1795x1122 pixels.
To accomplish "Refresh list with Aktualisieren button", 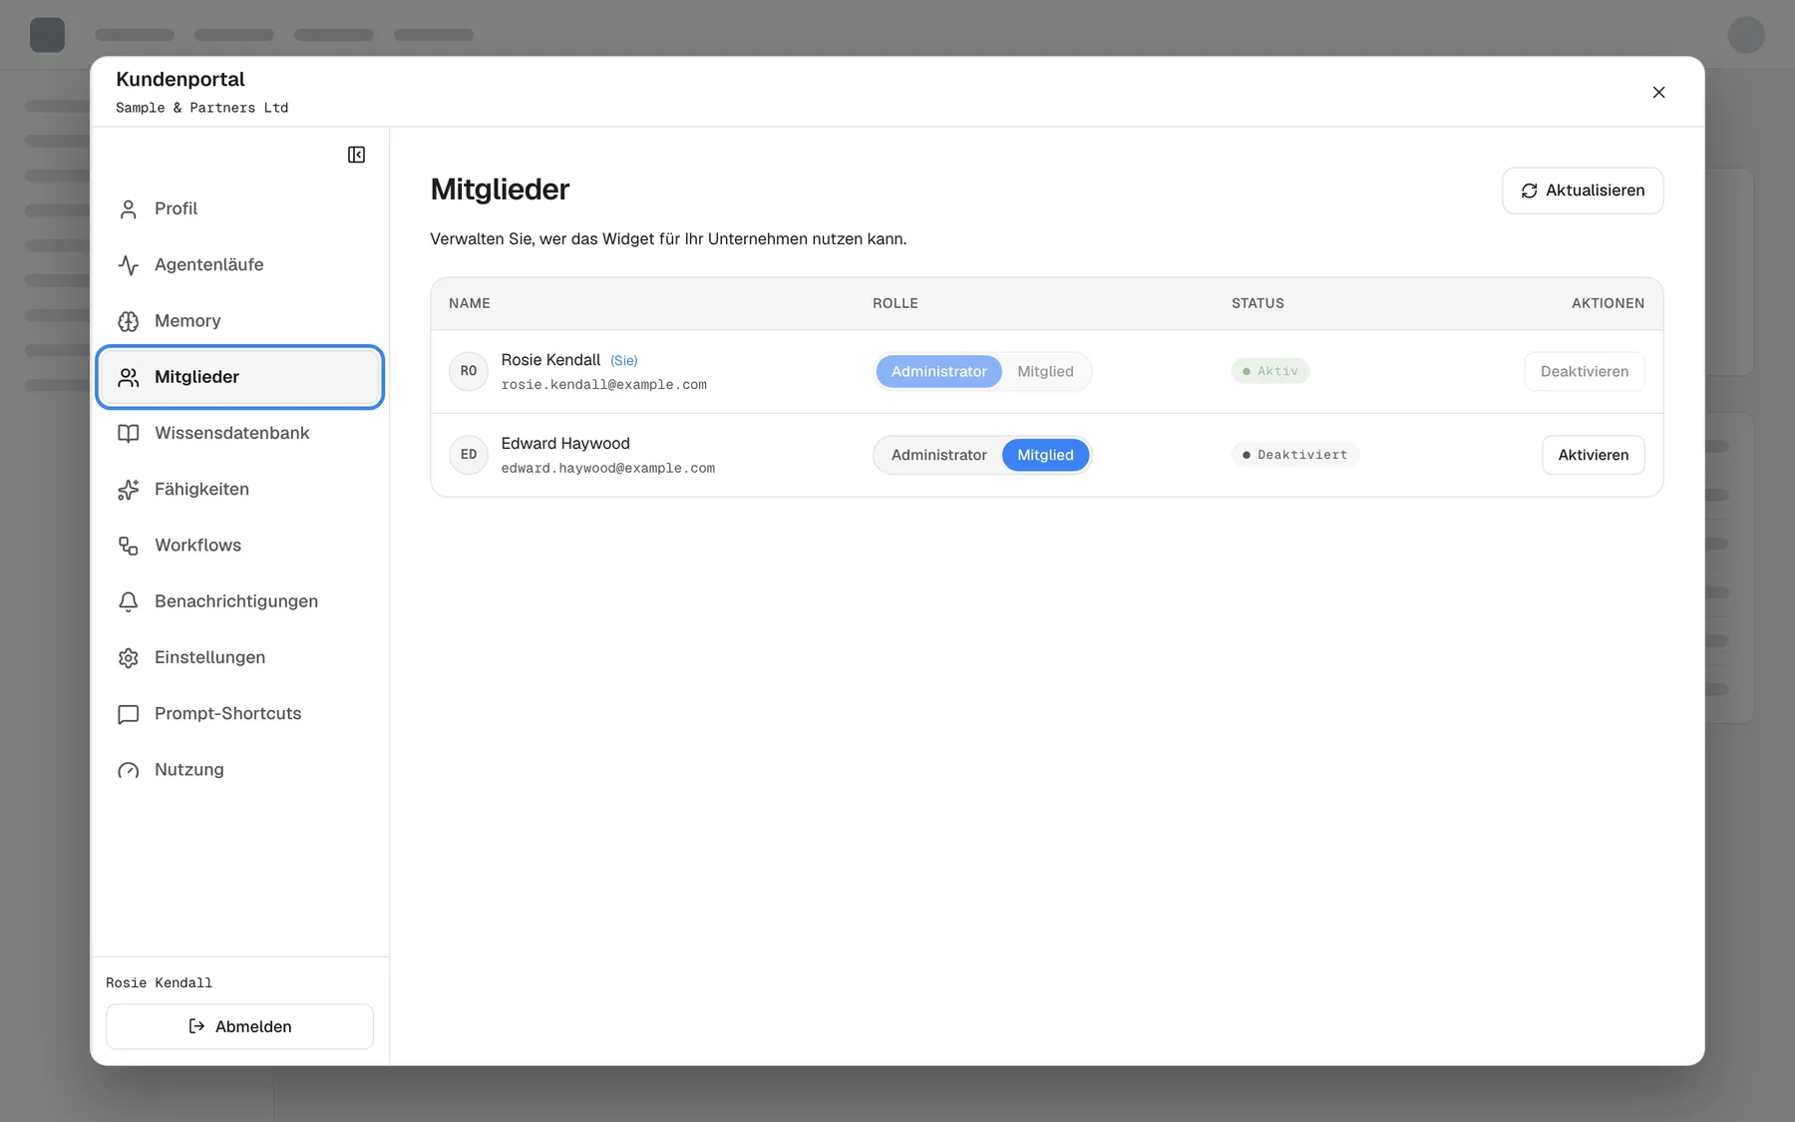I will (x=1583, y=190).
